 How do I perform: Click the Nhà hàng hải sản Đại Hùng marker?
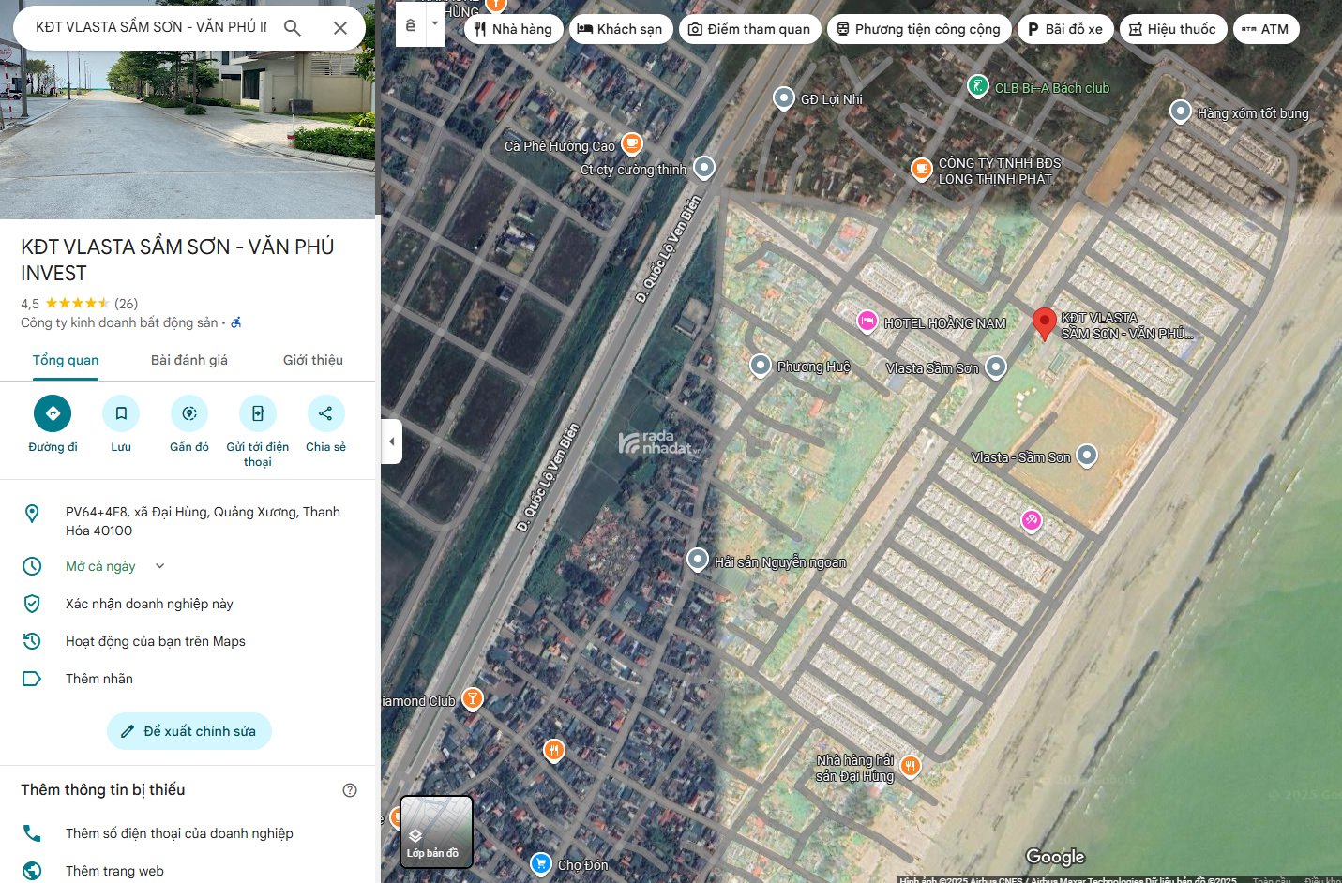click(910, 766)
